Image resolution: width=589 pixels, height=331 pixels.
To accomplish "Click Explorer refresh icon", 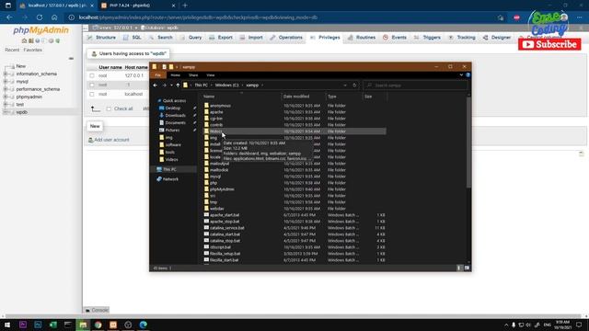I will 354,86.
